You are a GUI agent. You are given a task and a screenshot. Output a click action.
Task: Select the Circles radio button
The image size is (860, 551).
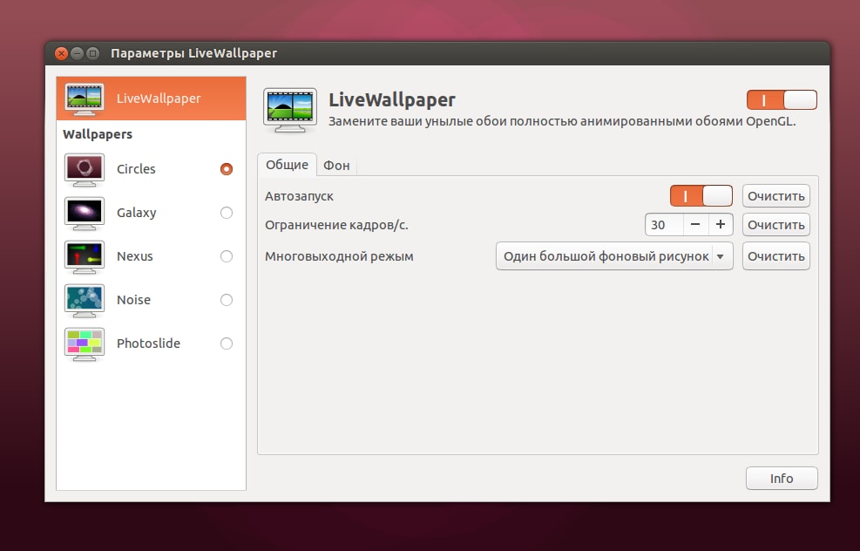226,169
